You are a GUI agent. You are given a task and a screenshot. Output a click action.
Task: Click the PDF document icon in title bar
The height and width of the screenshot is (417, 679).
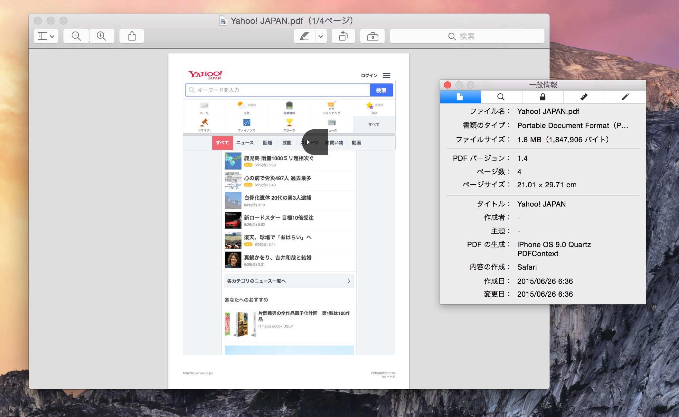point(223,21)
